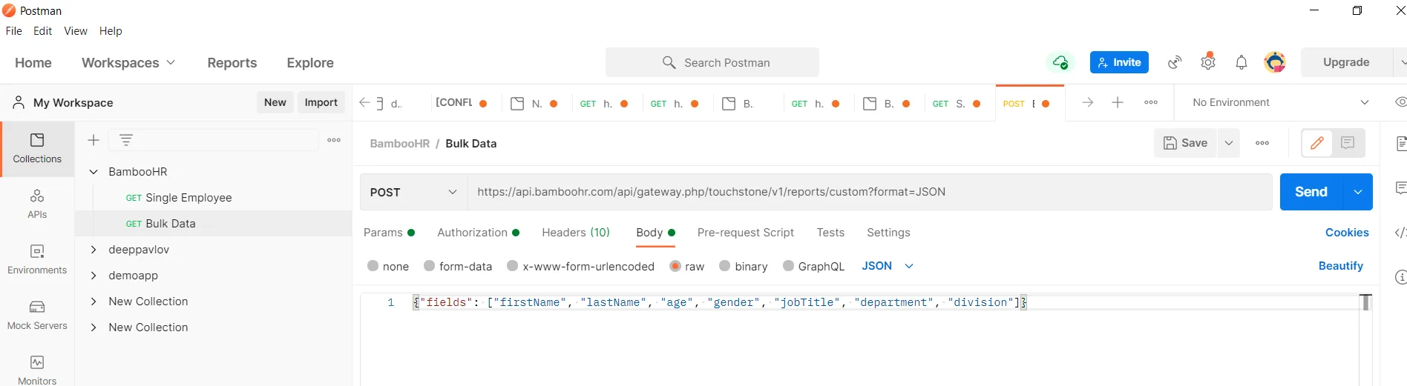Open the JSON format dropdown
This screenshot has height=386, width=1407.
point(888,266)
